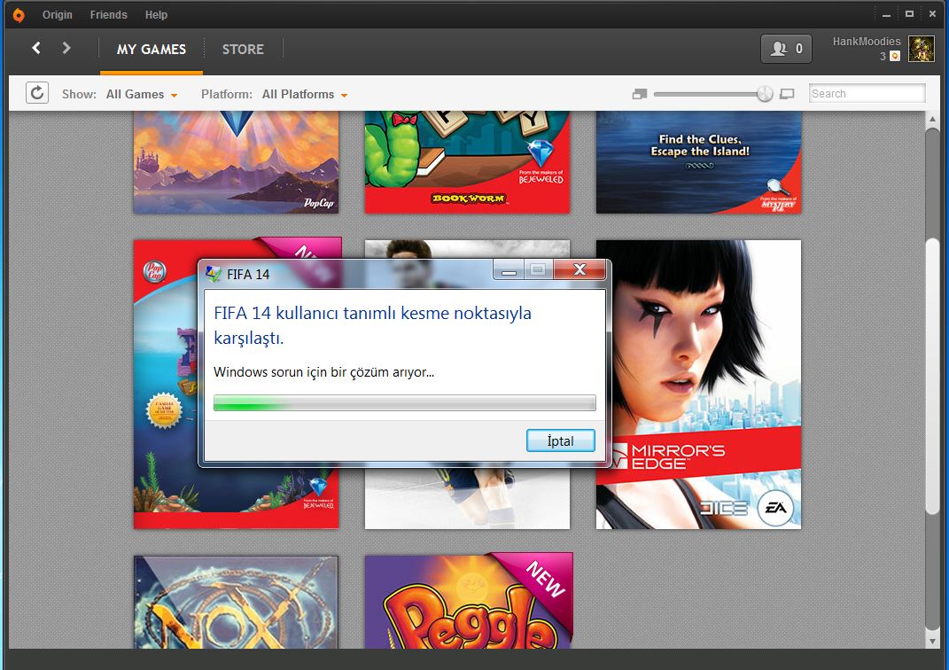Go back with the left arrow

click(x=36, y=48)
